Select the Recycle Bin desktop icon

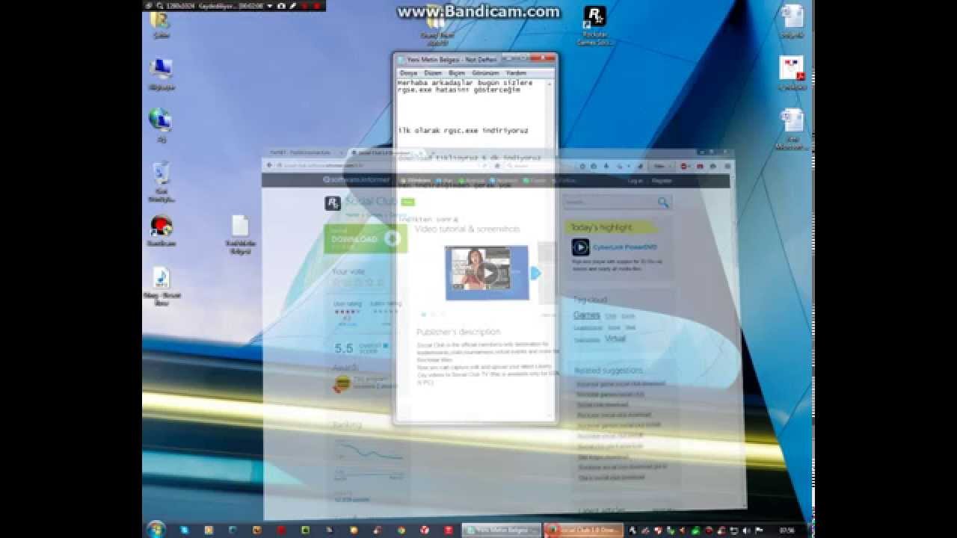[161, 182]
